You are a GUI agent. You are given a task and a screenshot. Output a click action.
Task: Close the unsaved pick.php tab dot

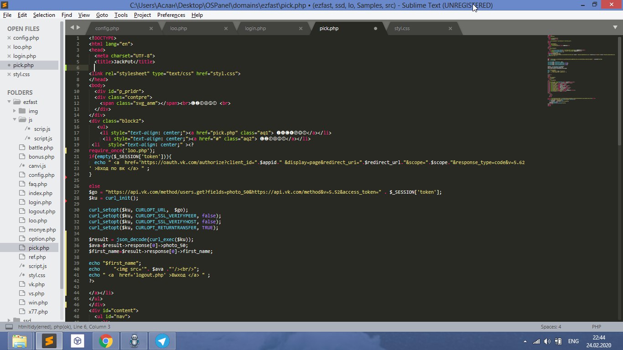[x=375, y=28]
